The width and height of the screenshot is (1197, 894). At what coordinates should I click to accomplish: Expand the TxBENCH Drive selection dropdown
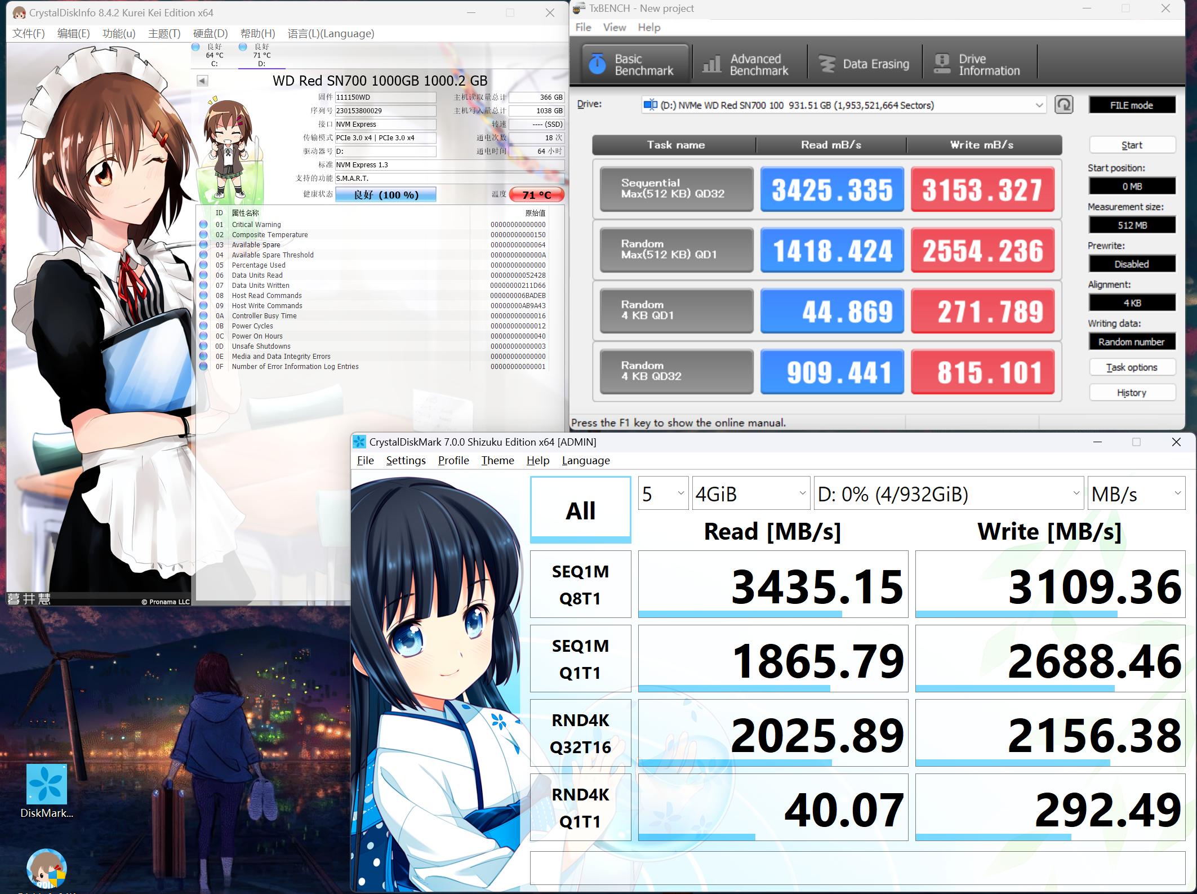(x=1038, y=105)
